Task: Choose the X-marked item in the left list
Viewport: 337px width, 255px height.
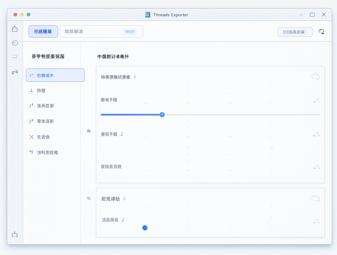Action: tap(40, 137)
